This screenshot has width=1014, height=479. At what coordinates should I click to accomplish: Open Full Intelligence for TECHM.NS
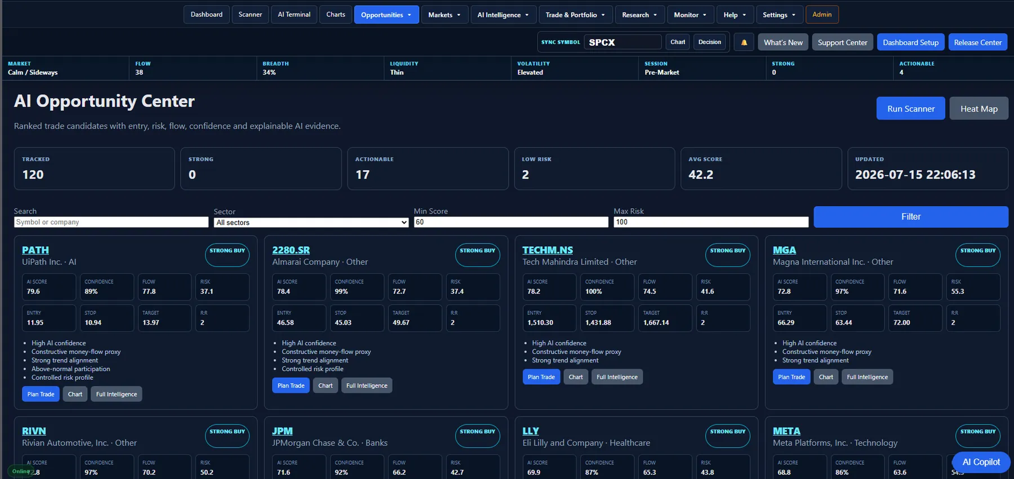click(617, 377)
